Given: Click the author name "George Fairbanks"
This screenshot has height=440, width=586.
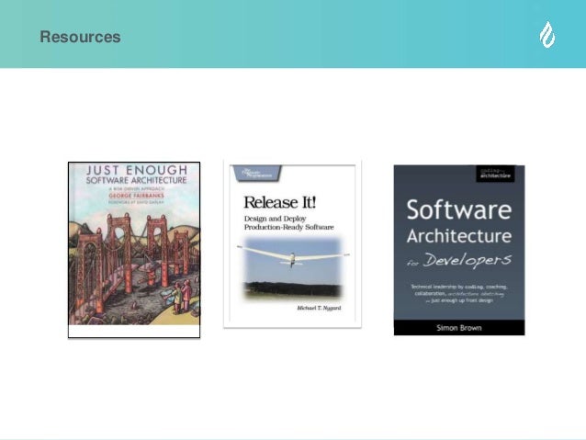Looking at the screenshot, I should (137, 195).
